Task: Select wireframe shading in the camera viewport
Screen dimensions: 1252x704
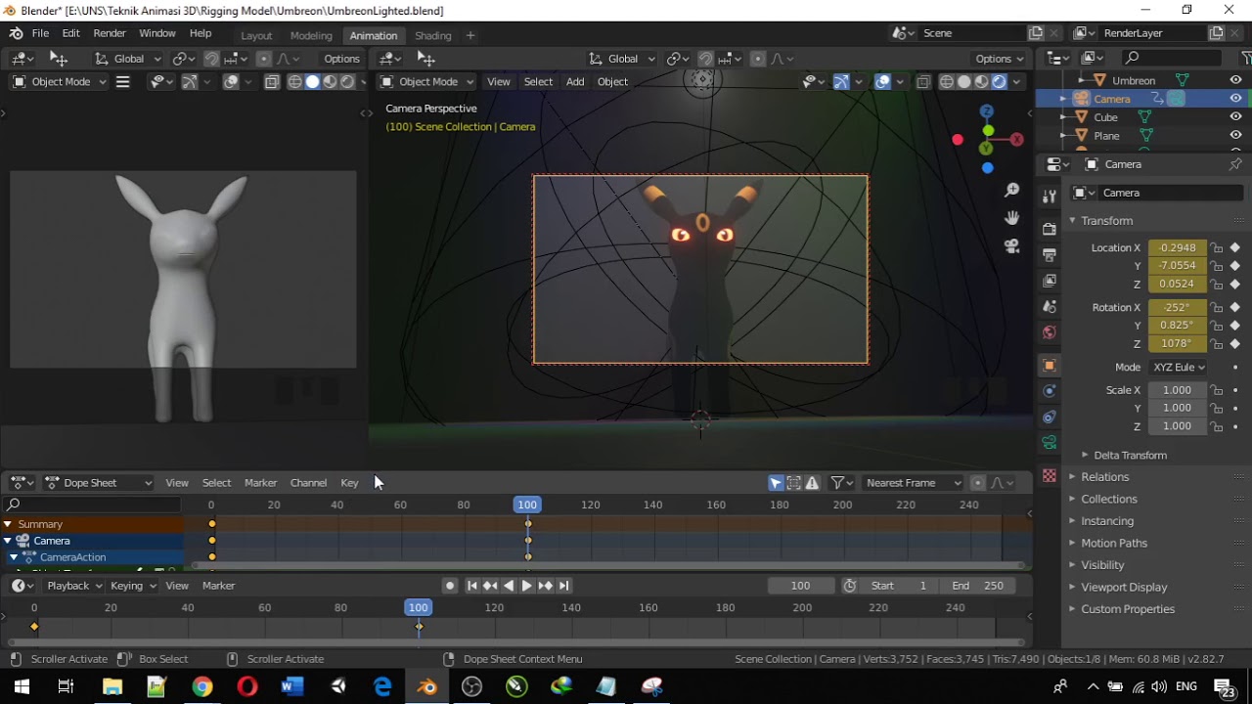Action: (946, 82)
